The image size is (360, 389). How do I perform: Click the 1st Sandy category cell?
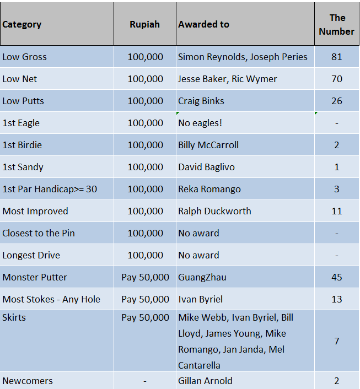pos(23,167)
